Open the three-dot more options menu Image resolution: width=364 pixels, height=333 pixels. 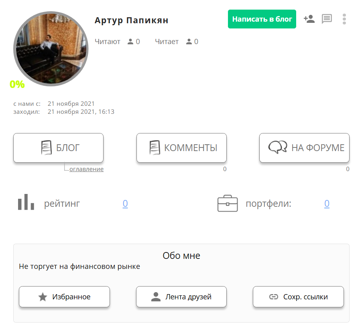[344, 19]
